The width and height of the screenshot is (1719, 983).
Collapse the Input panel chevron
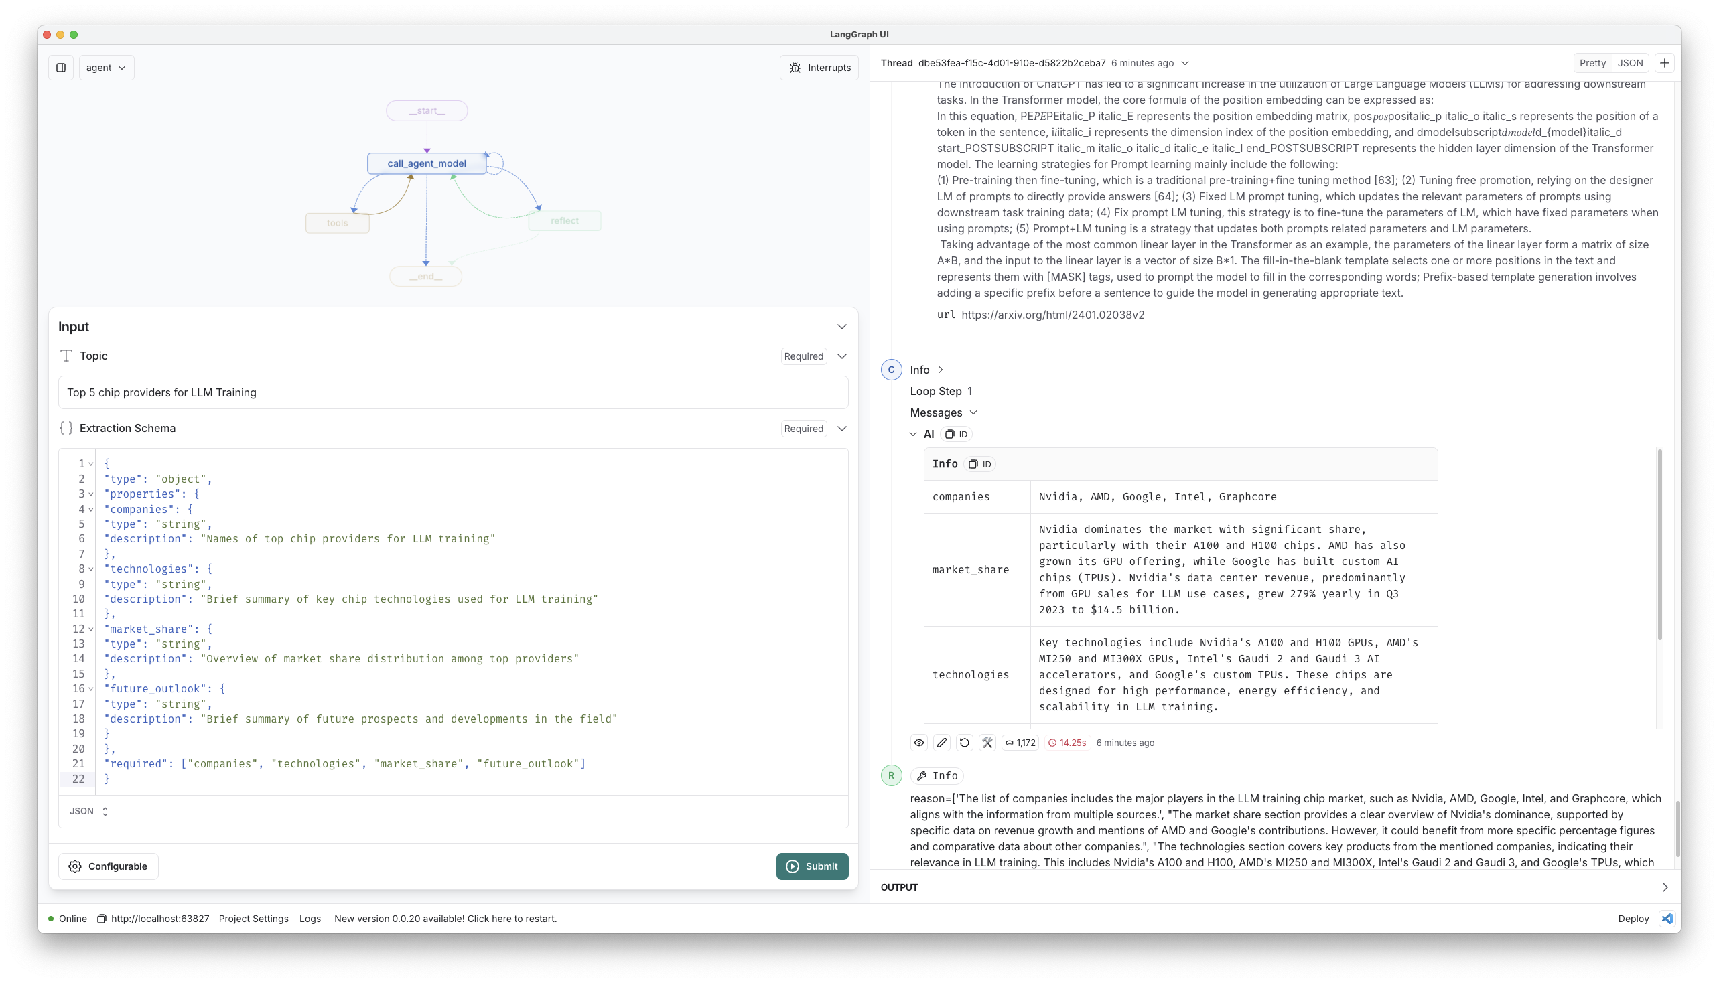pyautogui.click(x=841, y=327)
